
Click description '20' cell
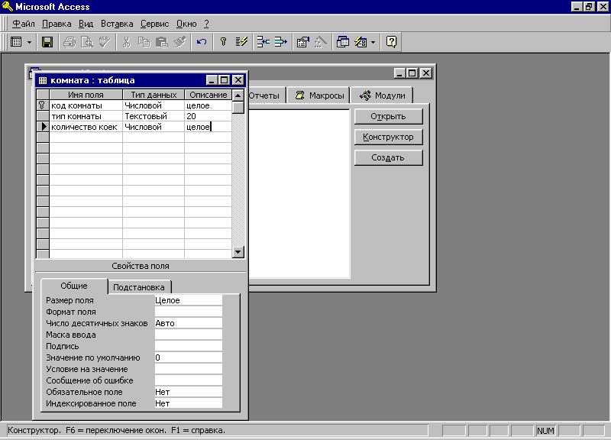[208, 116]
